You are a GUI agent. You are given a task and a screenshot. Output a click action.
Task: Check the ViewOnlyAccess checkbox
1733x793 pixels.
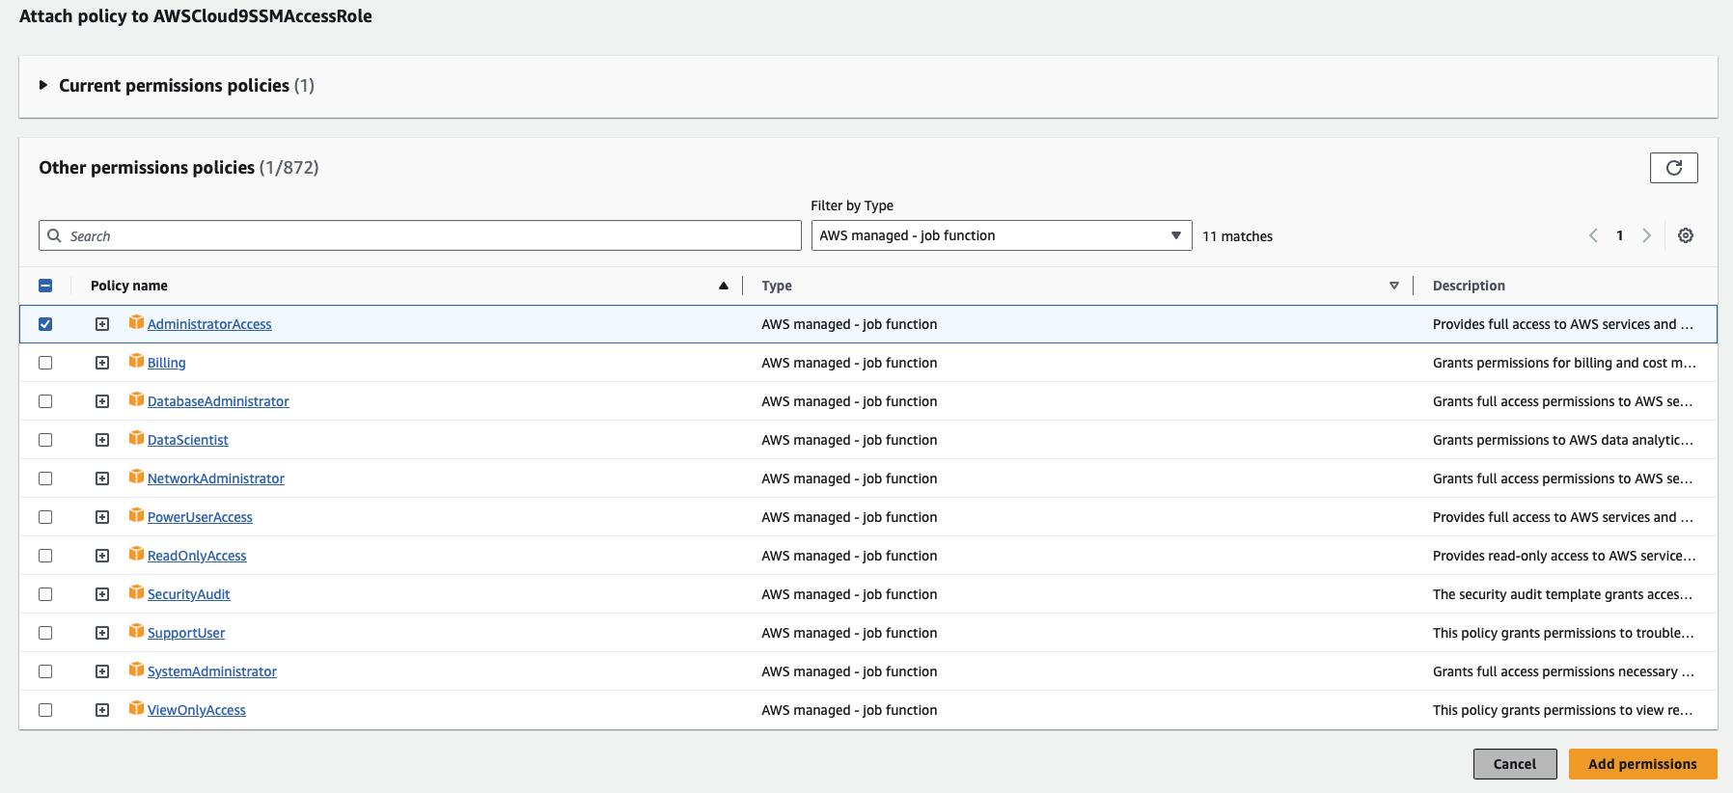(x=45, y=710)
